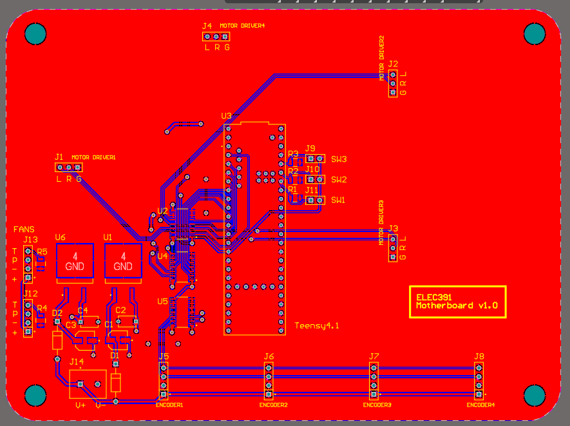Toggle switch SW1 footprint

coord(314,198)
